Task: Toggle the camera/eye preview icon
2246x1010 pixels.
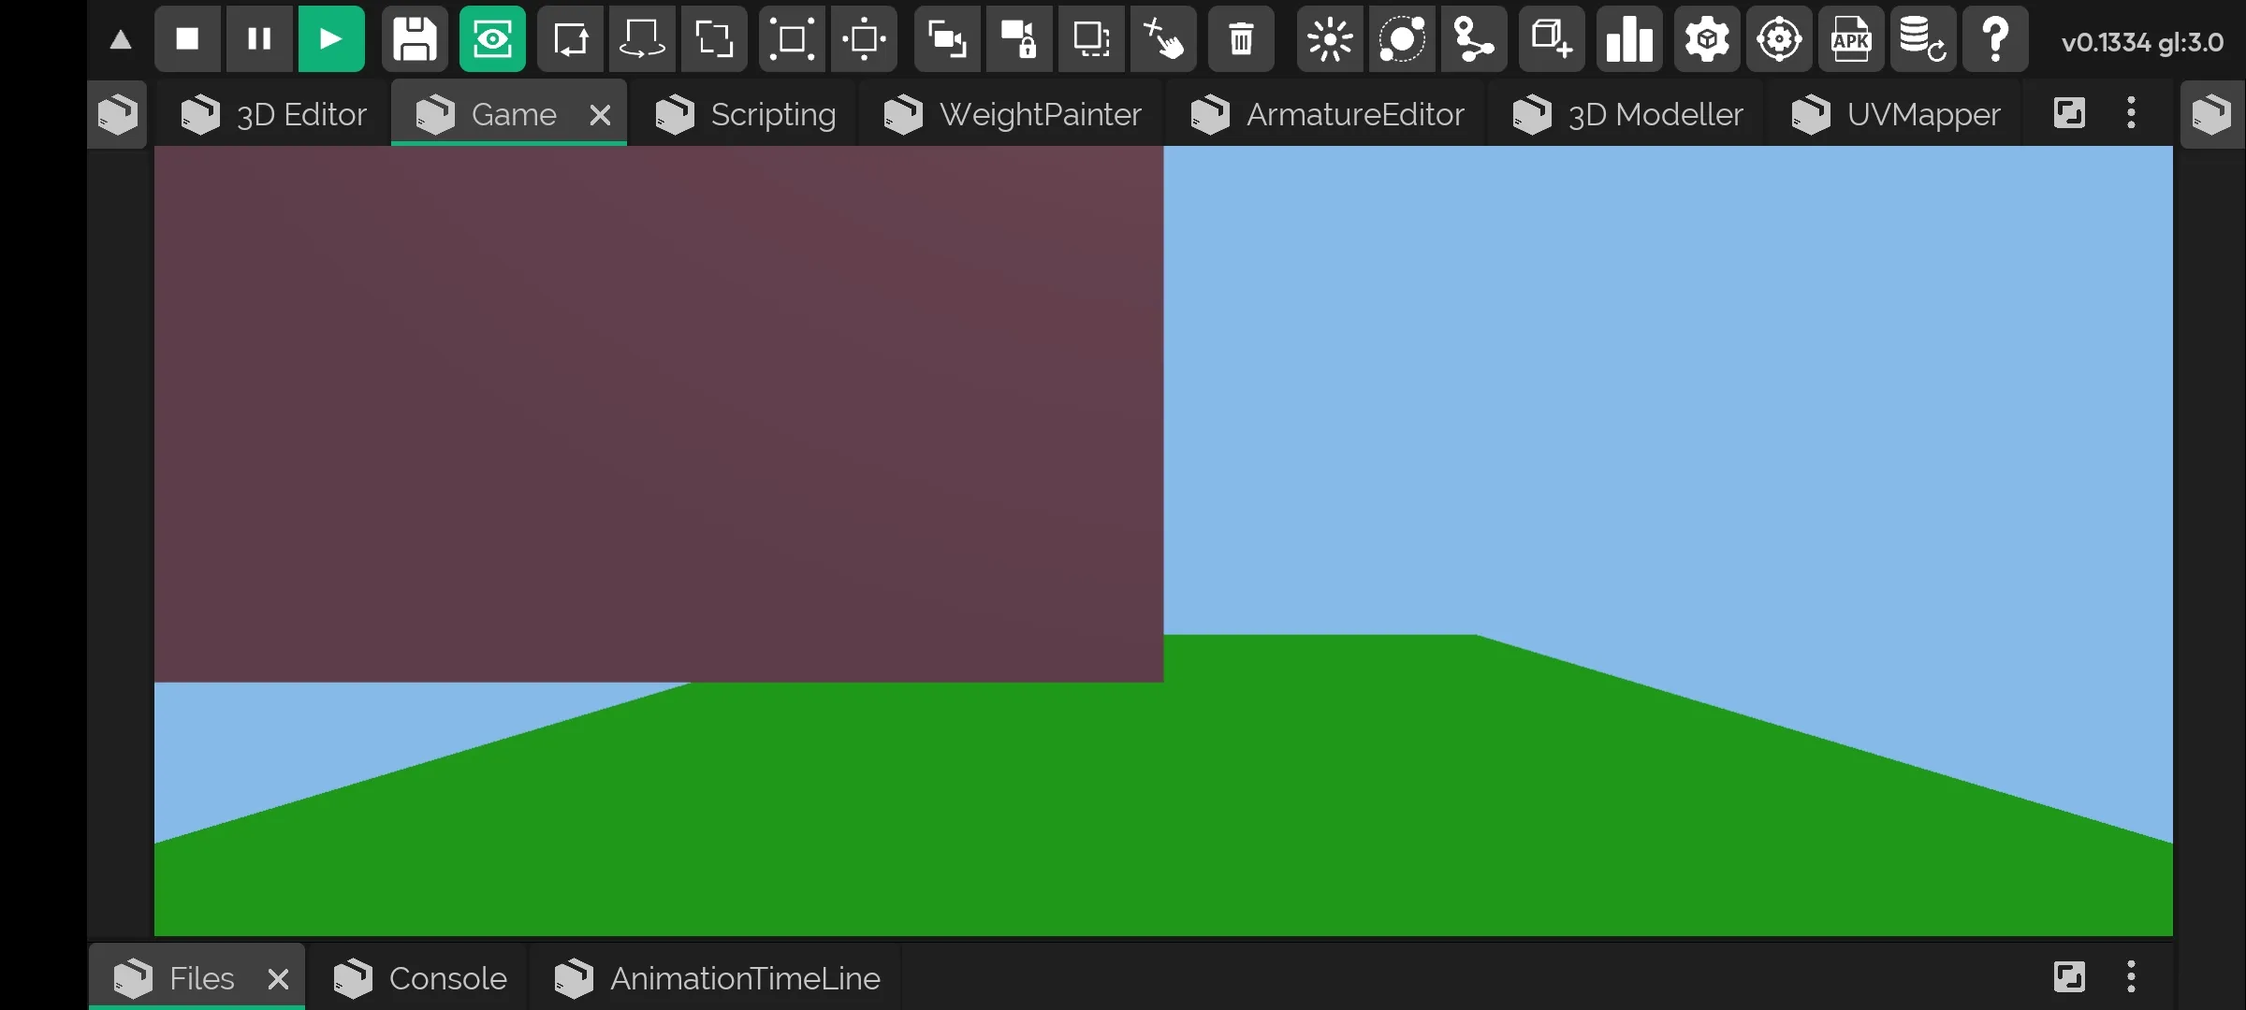Action: tap(491, 38)
